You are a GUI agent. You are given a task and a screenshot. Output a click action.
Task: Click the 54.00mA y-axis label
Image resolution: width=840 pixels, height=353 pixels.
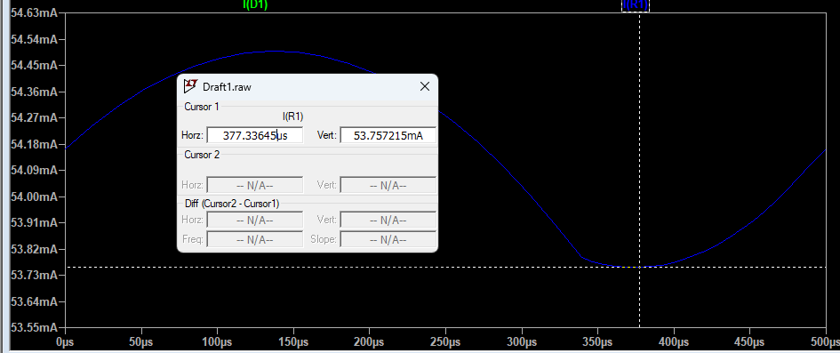coord(35,197)
